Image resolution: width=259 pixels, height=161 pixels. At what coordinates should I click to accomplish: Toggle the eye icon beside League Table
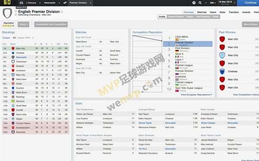[x=14, y=38]
